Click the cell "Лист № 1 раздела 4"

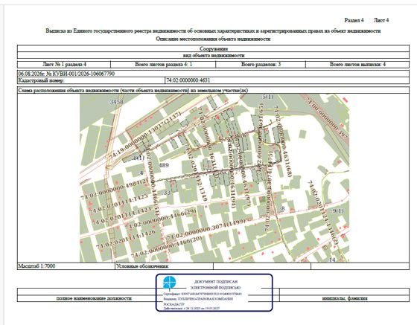click(x=64, y=64)
